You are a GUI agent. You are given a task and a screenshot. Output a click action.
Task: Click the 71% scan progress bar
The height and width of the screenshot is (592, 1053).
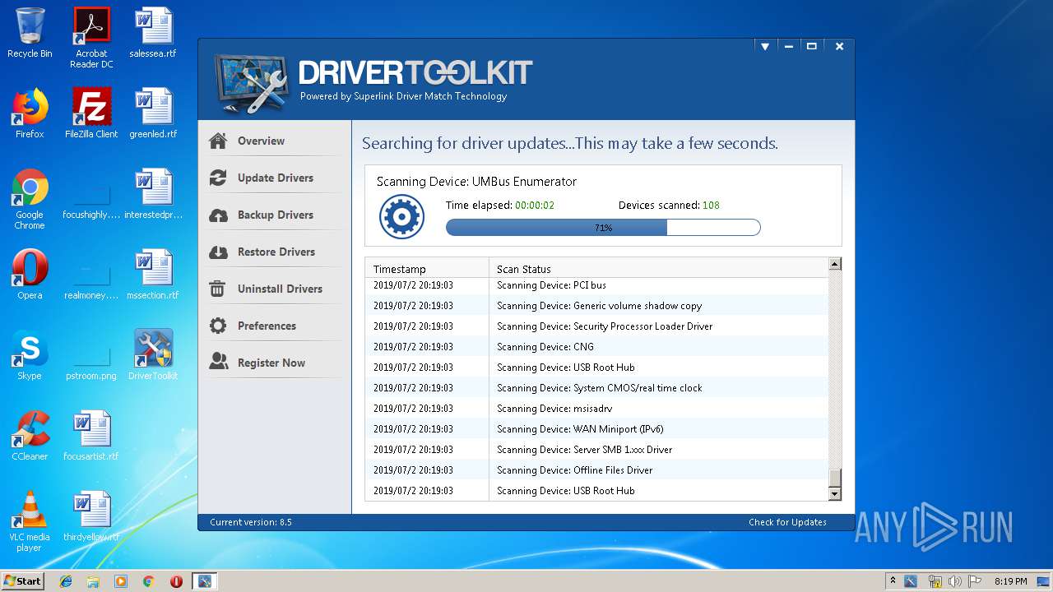(603, 228)
